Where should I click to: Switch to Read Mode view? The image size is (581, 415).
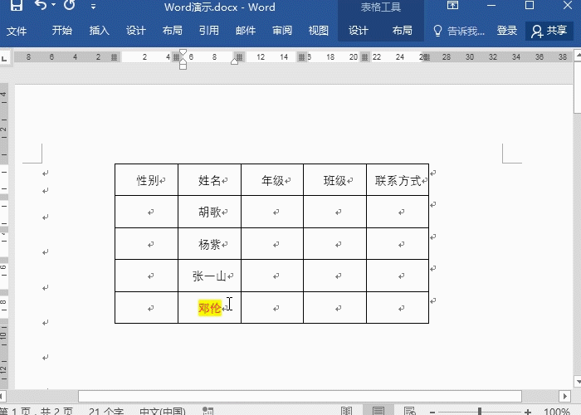(346, 411)
